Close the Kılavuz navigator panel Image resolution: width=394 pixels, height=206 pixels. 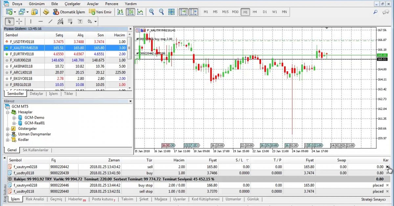tap(130, 101)
